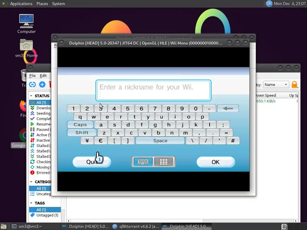The image size is (307, 230).
Task: Click the Quit button on the Wii keyboard
Action: click(x=92, y=162)
